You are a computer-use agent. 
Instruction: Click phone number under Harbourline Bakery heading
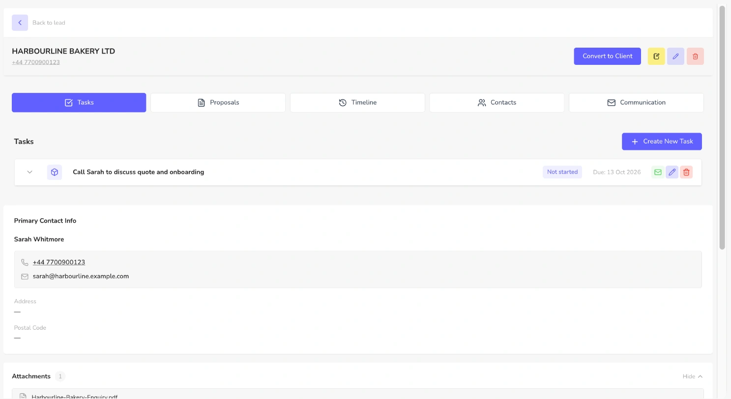pyautogui.click(x=36, y=62)
